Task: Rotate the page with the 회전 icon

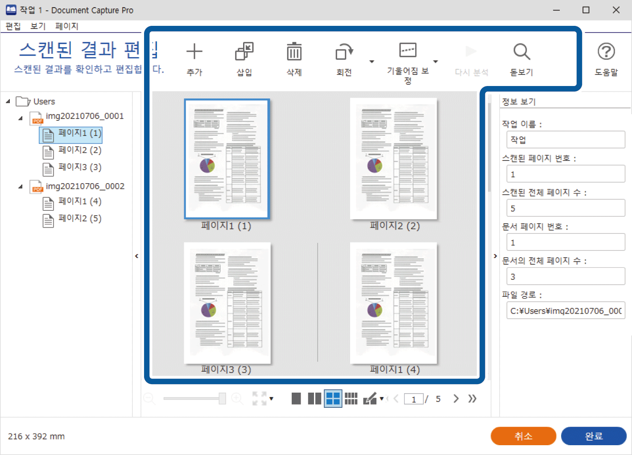Action: [344, 52]
